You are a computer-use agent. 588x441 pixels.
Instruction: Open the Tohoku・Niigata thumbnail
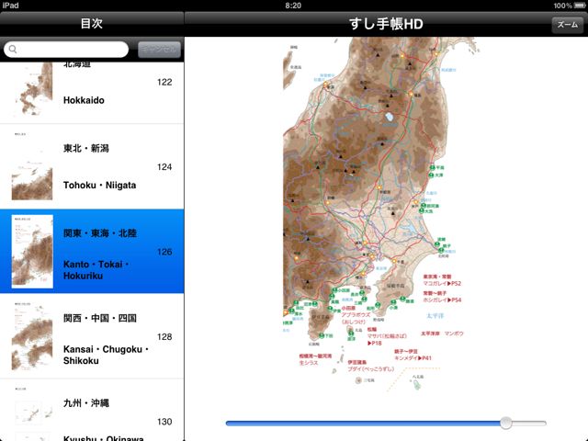[32, 167]
